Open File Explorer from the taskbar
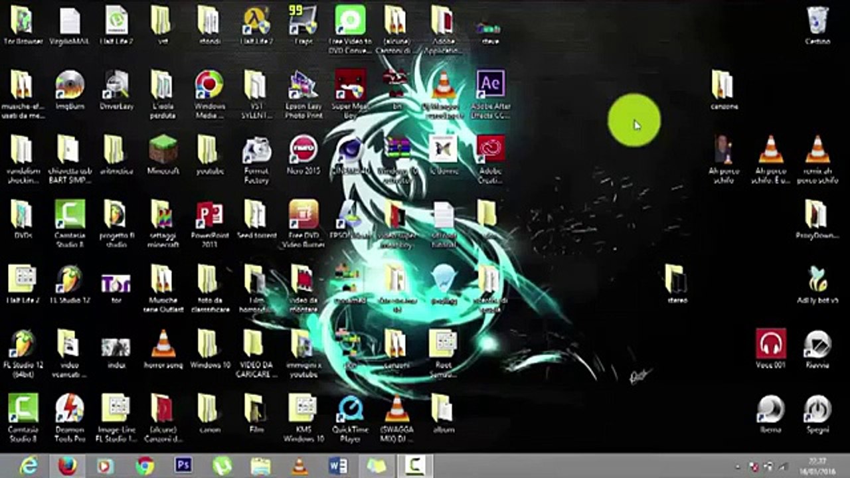This screenshot has width=850, height=478. tap(260, 466)
